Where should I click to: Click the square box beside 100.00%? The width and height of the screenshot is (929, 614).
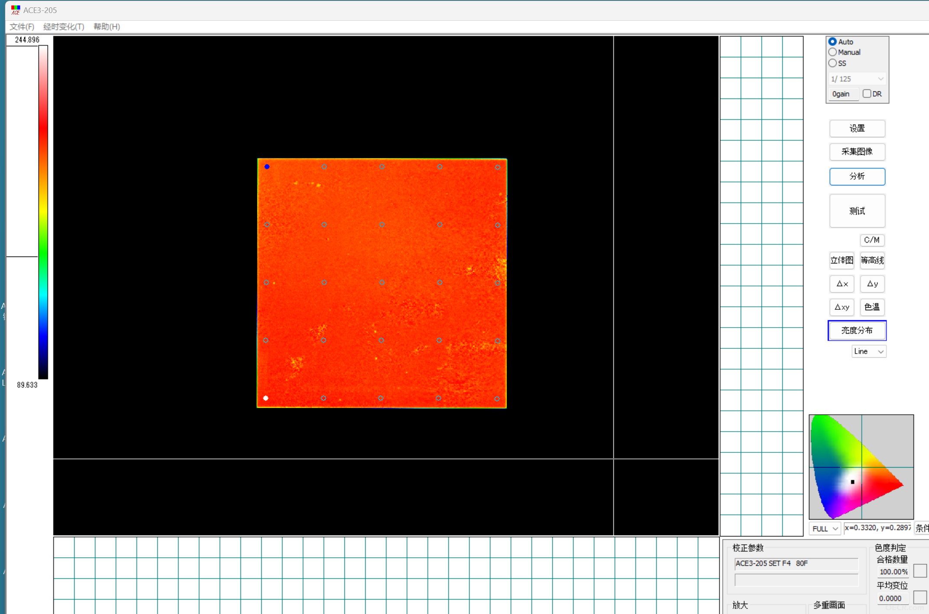click(920, 571)
